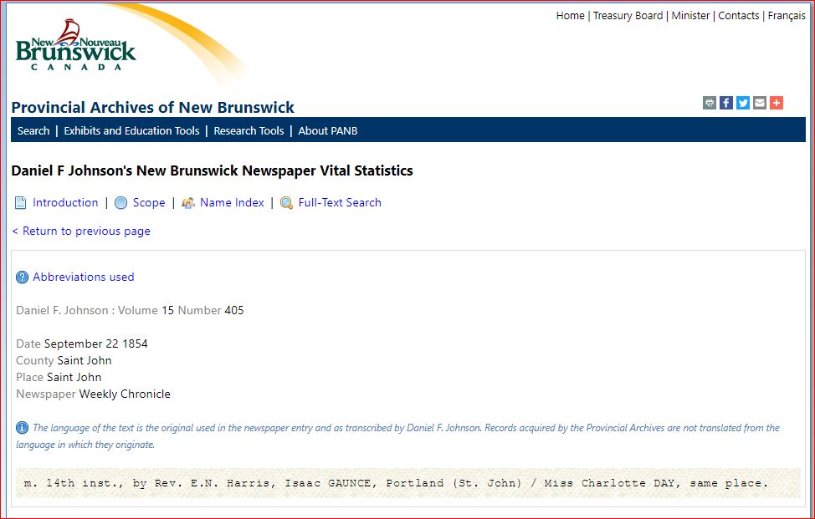
Task: Open more sharing options plus icon
Action: coord(777,103)
